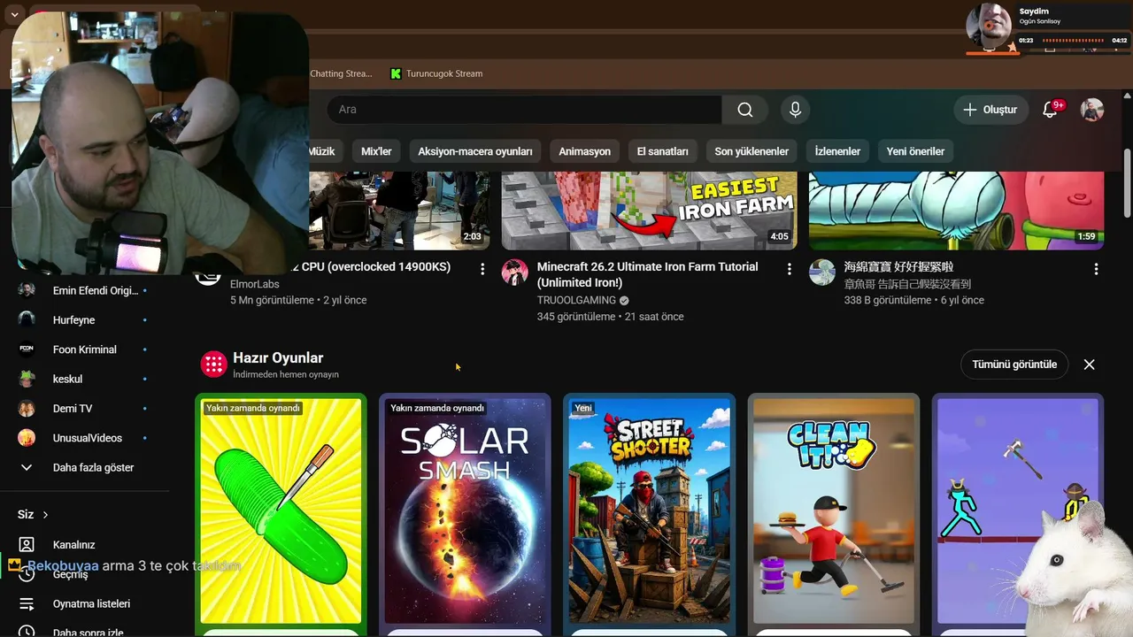The image size is (1133, 637).
Task: Go to TRUOOLGAMING channel name link
Action: tap(576, 301)
